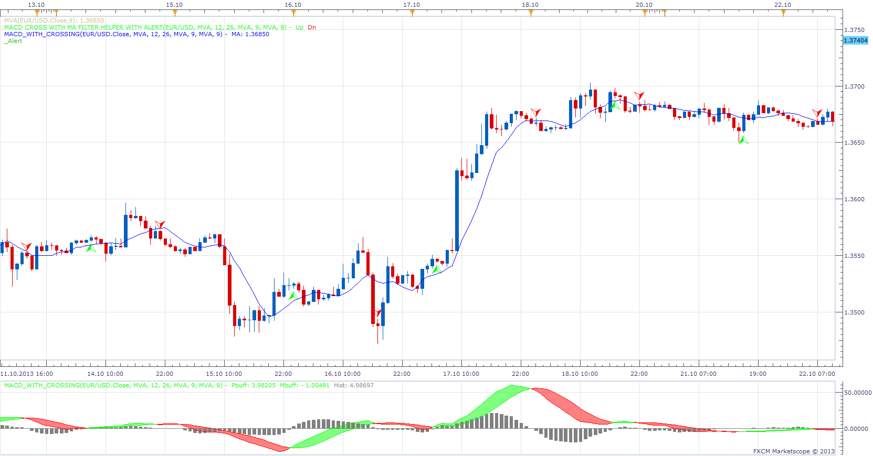This screenshot has width=873, height=456.
Task: Click the red down arrow below the 1.3500 level
Action: (x=378, y=313)
